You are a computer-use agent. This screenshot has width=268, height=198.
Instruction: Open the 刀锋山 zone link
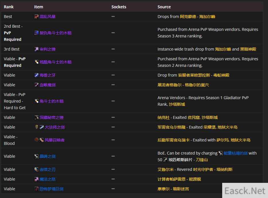pyautogui.click(x=202, y=160)
